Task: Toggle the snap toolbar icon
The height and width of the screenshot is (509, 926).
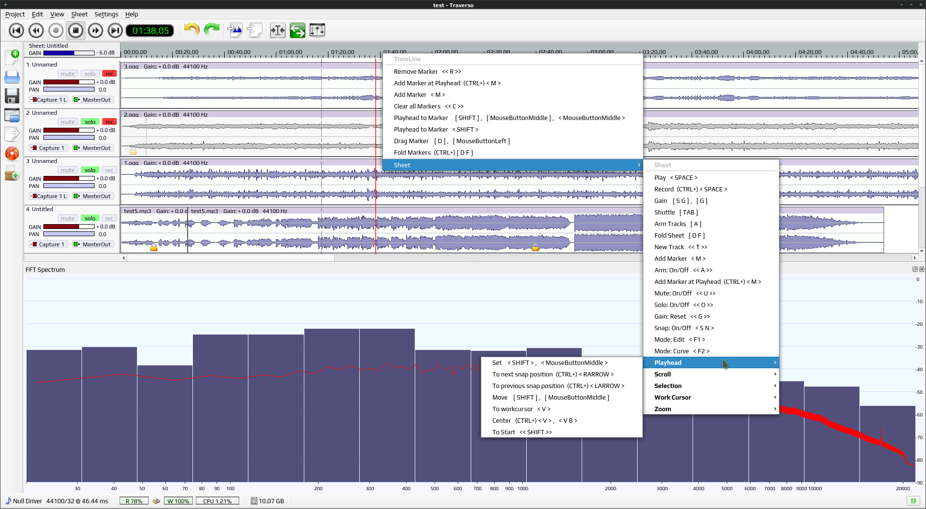Action: [x=278, y=30]
